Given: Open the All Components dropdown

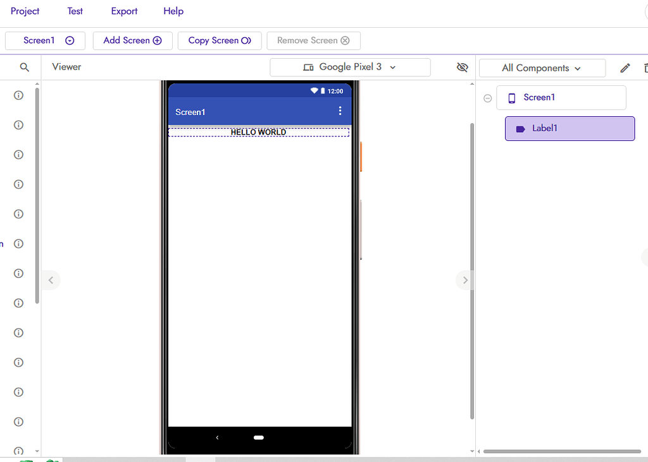Looking at the screenshot, I should (542, 67).
